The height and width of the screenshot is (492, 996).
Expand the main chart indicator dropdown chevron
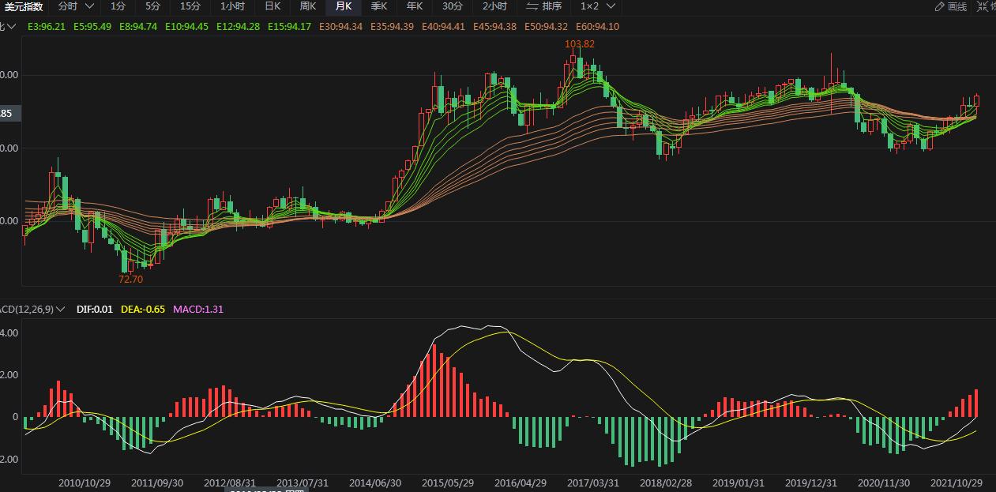tap(11, 27)
